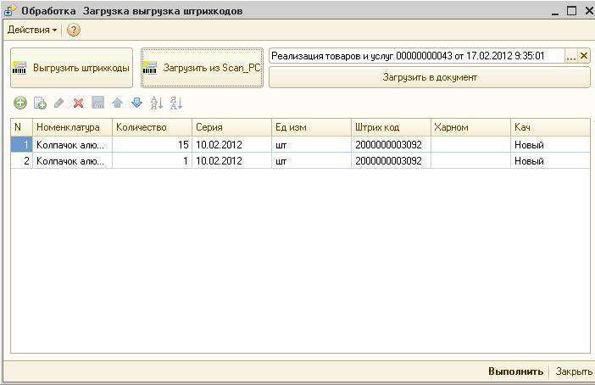Click the Количество column header
This screenshot has height=385, width=595.
pos(151,127)
